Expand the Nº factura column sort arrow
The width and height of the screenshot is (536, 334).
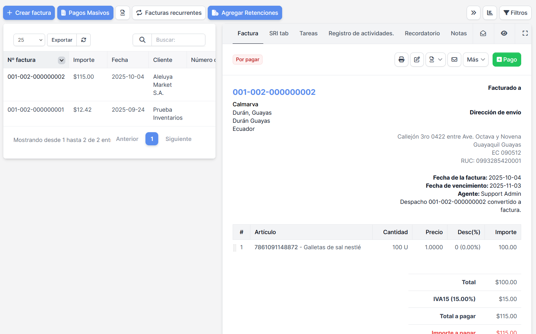click(62, 60)
